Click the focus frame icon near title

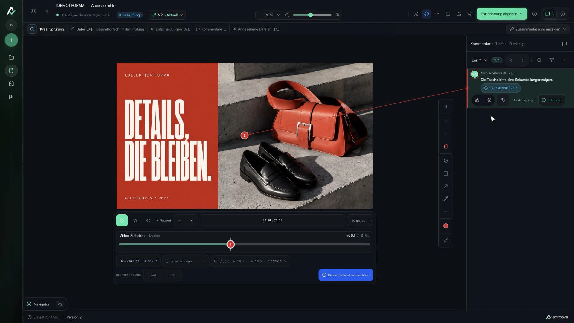pyautogui.click(x=33, y=11)
